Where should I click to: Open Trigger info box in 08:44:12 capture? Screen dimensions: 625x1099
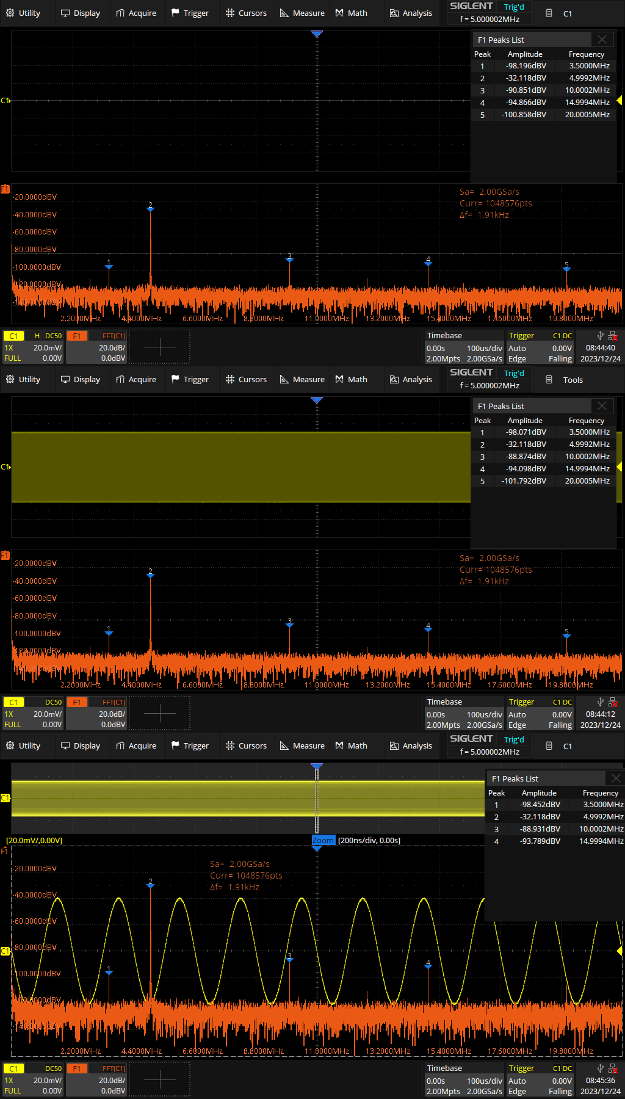(540, 713)
